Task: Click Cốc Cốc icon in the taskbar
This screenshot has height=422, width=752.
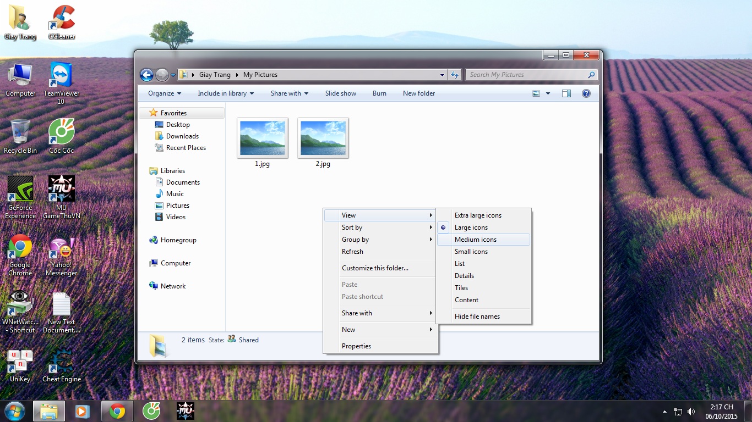Action: coord(151,411)
